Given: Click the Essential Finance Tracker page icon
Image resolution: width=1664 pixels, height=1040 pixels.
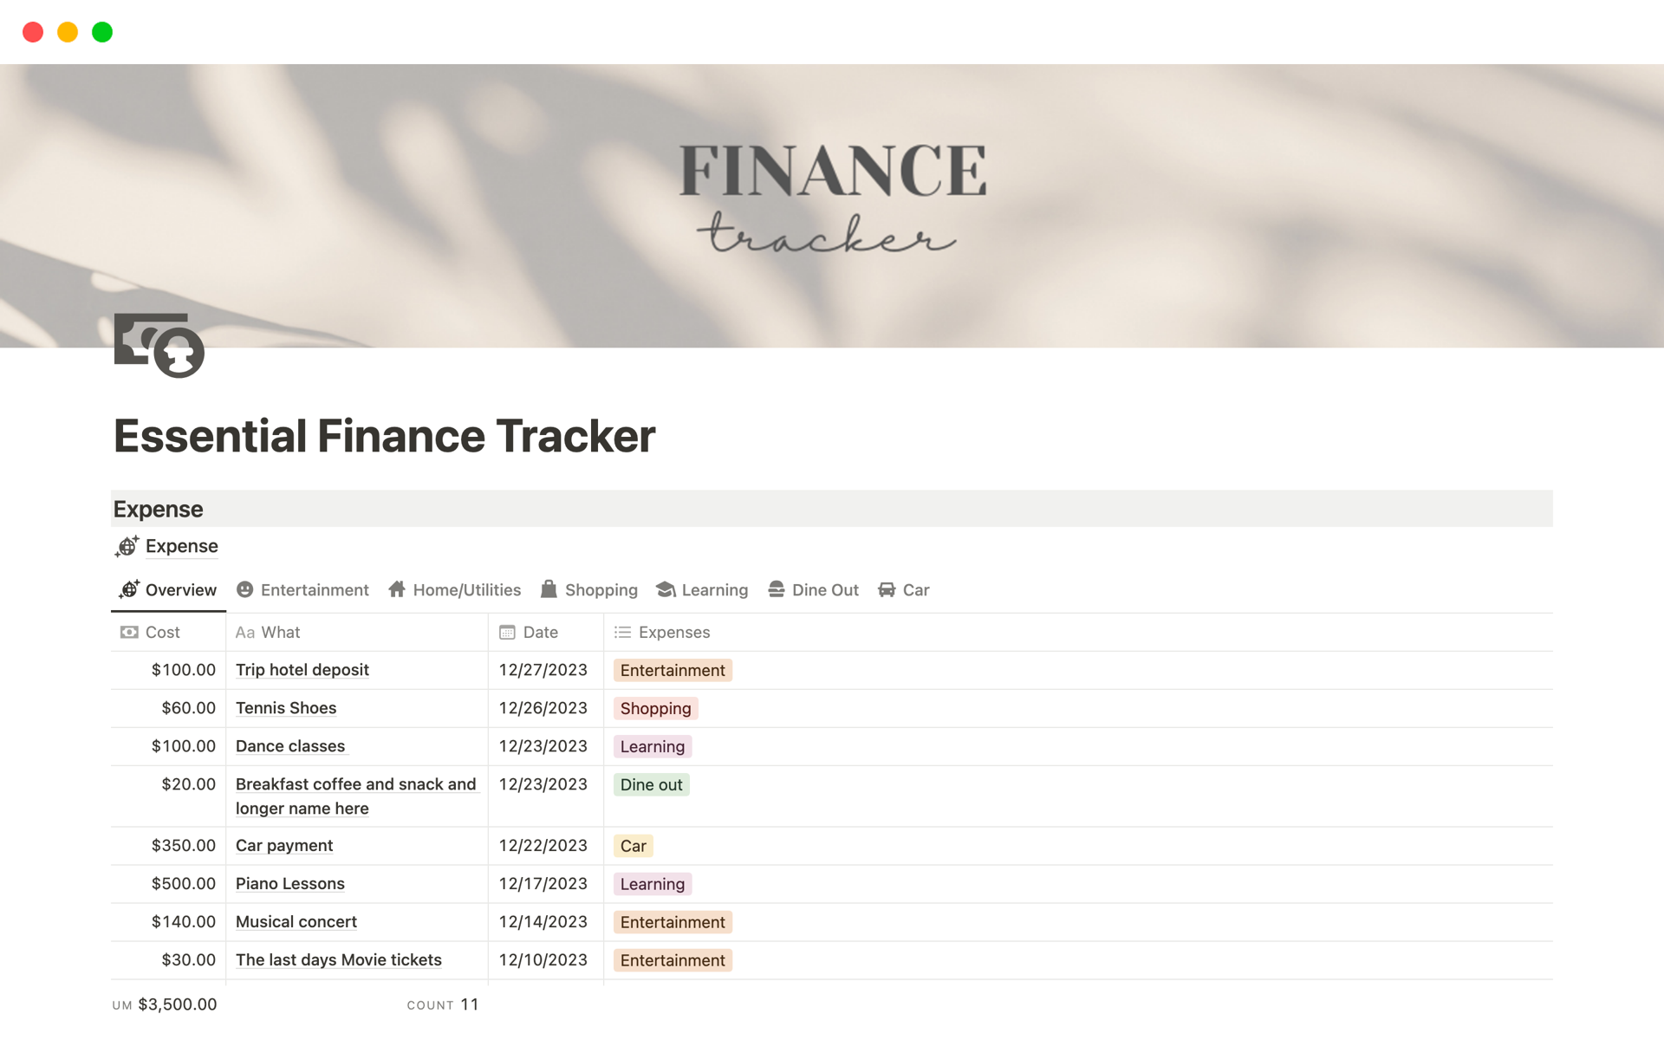Looking at the screenshot, I should (160, 347).
